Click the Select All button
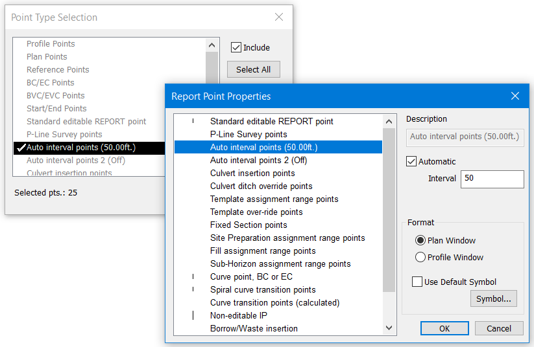This screenshot has height=347, width=534. tap(253, 69)
